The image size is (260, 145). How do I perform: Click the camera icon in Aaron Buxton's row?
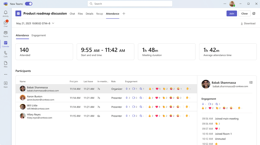[x=134, y=98]
